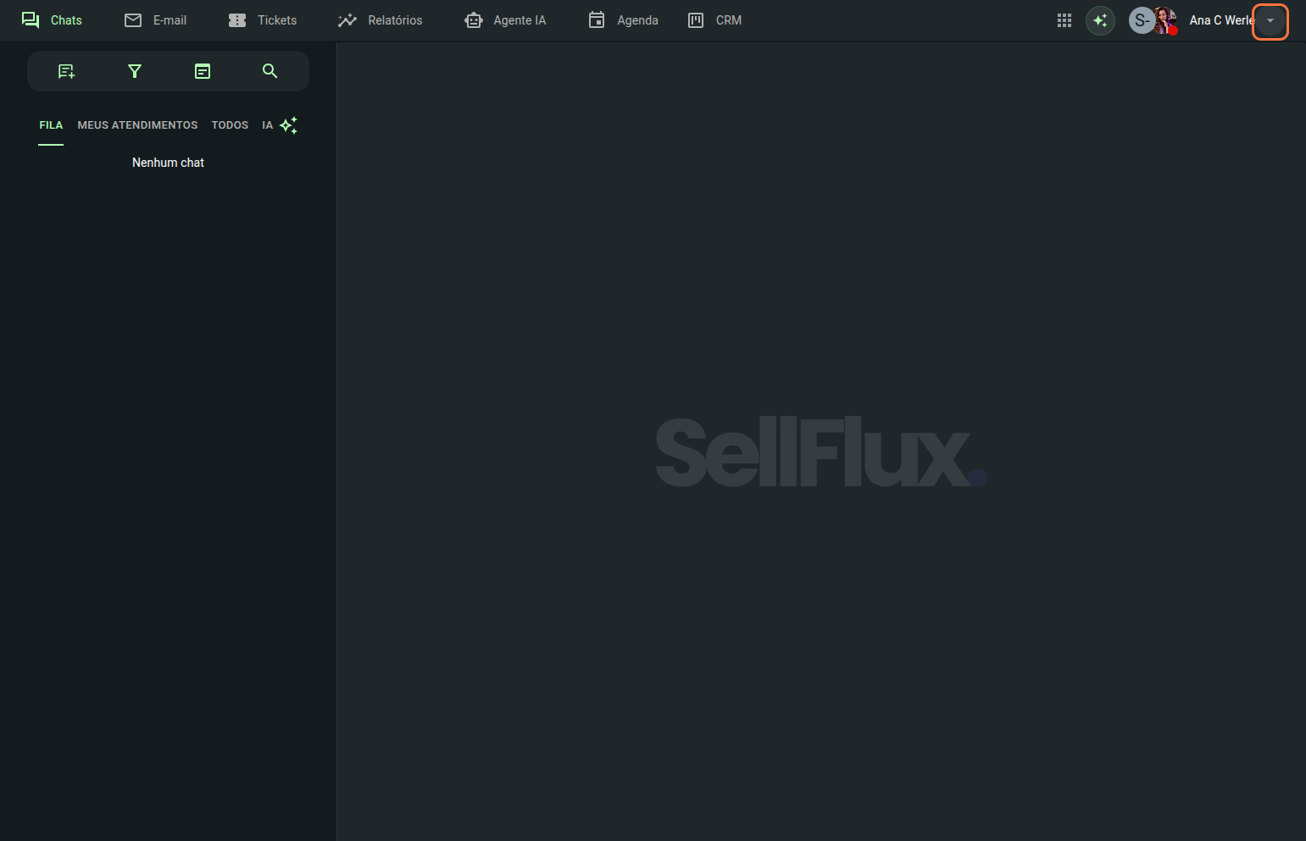Open the Agente IA page
Viewport: 1306px width, 841px height.
coord(506,20)
